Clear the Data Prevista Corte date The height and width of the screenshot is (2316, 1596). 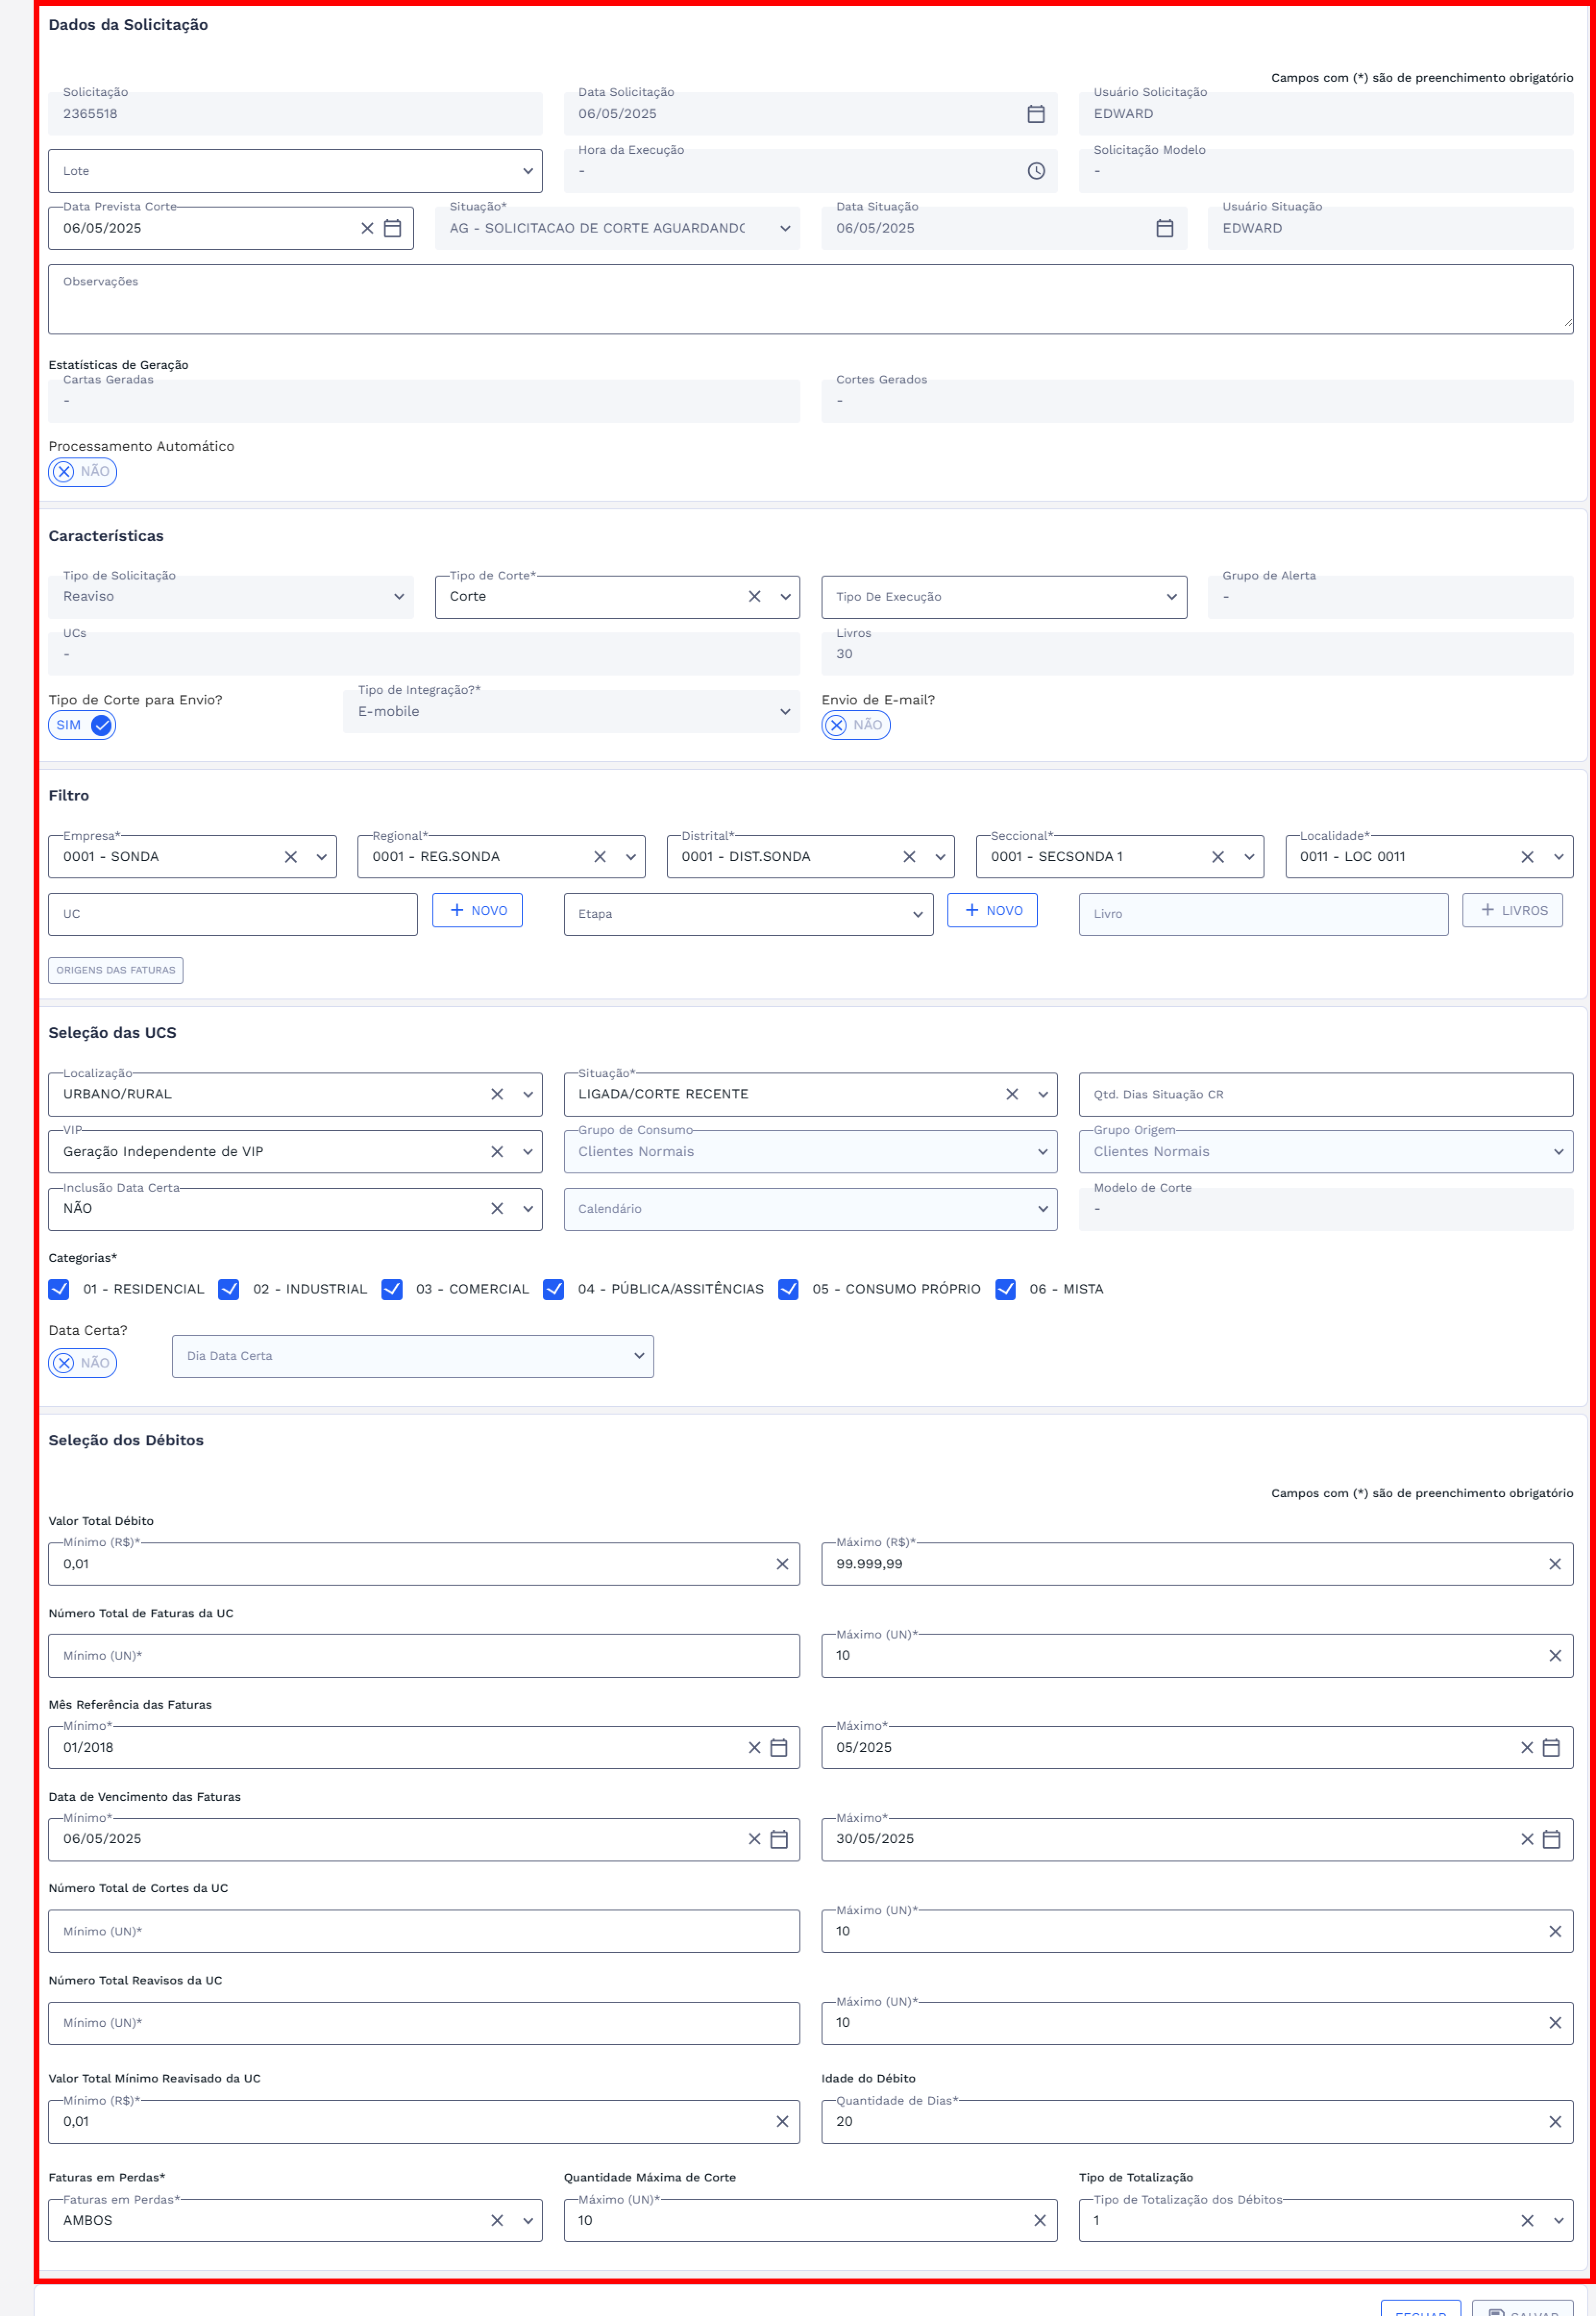[x=367, y=229]
